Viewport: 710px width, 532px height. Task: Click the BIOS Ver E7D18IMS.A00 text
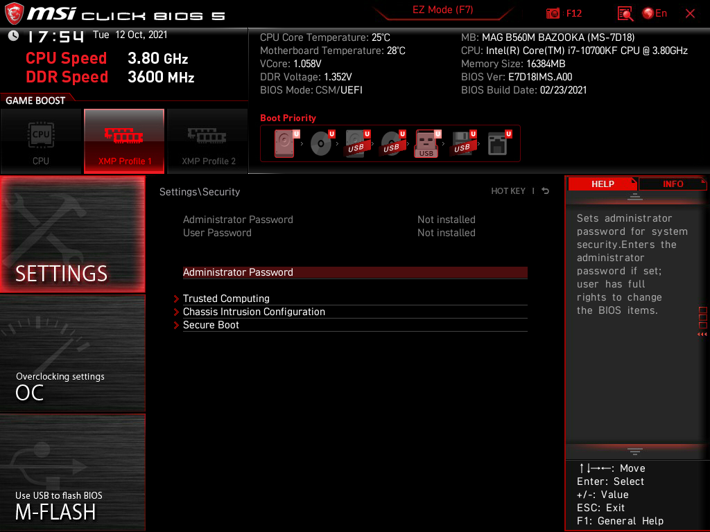coord(517,77)
